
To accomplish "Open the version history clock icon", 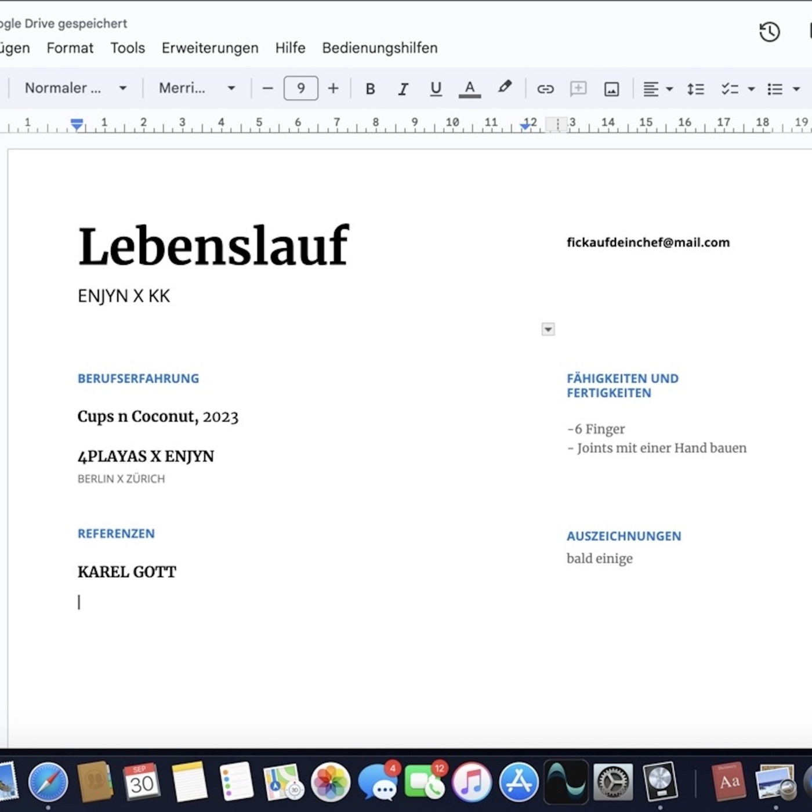I will 769,32.
